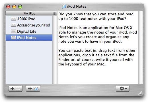Image resolution: width=148 pixels, height=103 pixels.
Task: Click the 'iPod Notes' window title text
Action: click(77, 6)
